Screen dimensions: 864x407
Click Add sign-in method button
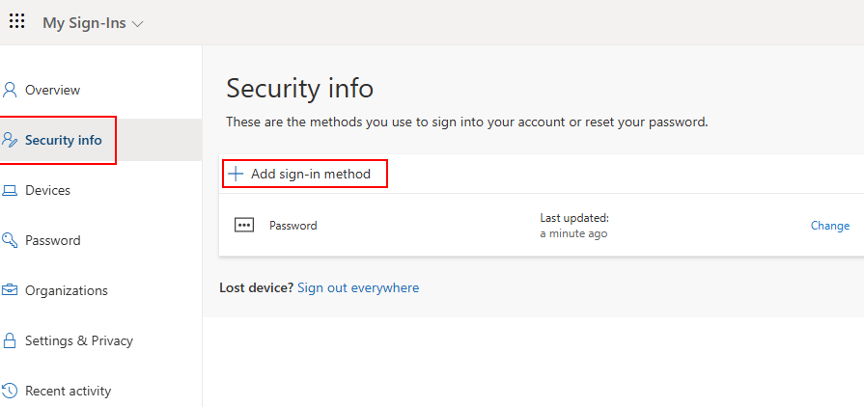pyautogui.click(x=305, y=174)
